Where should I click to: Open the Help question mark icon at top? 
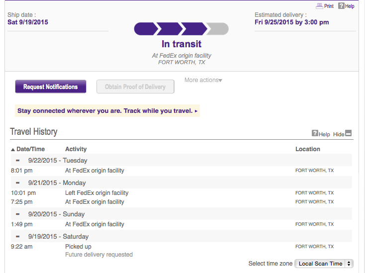click(341, 6)
